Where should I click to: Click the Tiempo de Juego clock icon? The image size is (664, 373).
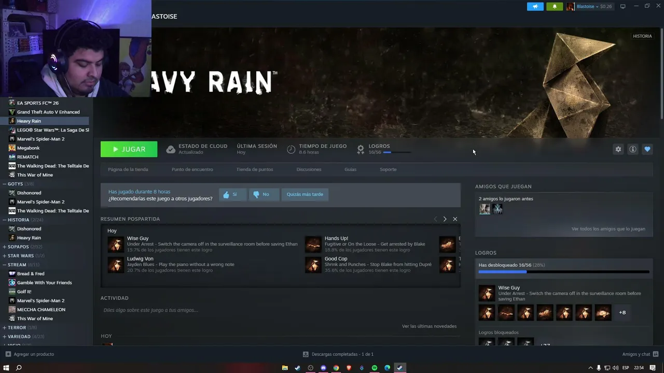(x=291, y=149)
